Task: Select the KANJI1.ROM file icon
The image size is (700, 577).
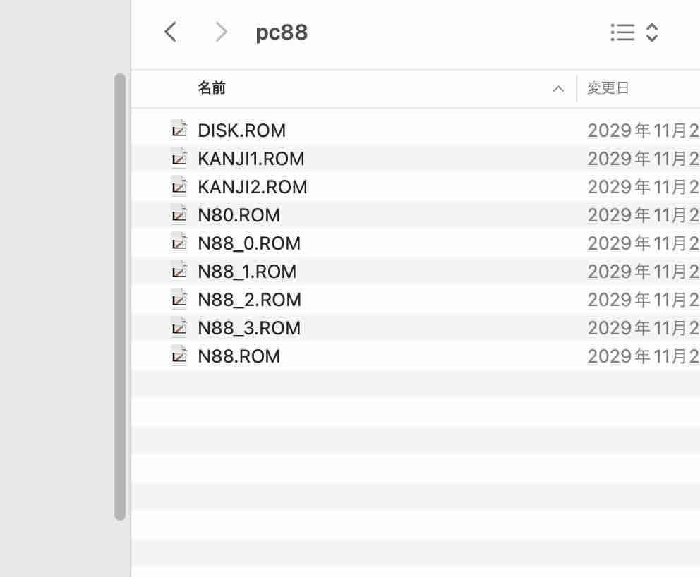Action: (x=179, y=159)
